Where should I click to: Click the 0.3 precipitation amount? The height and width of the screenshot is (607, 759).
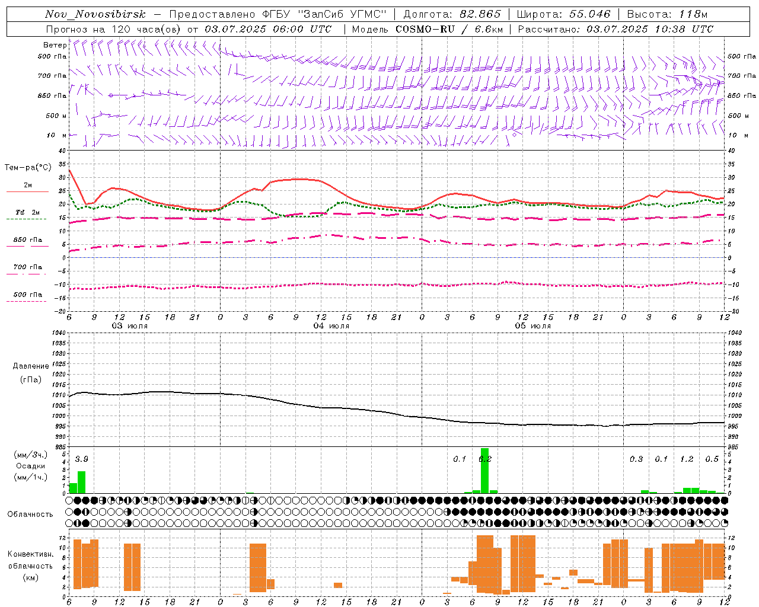636,459
